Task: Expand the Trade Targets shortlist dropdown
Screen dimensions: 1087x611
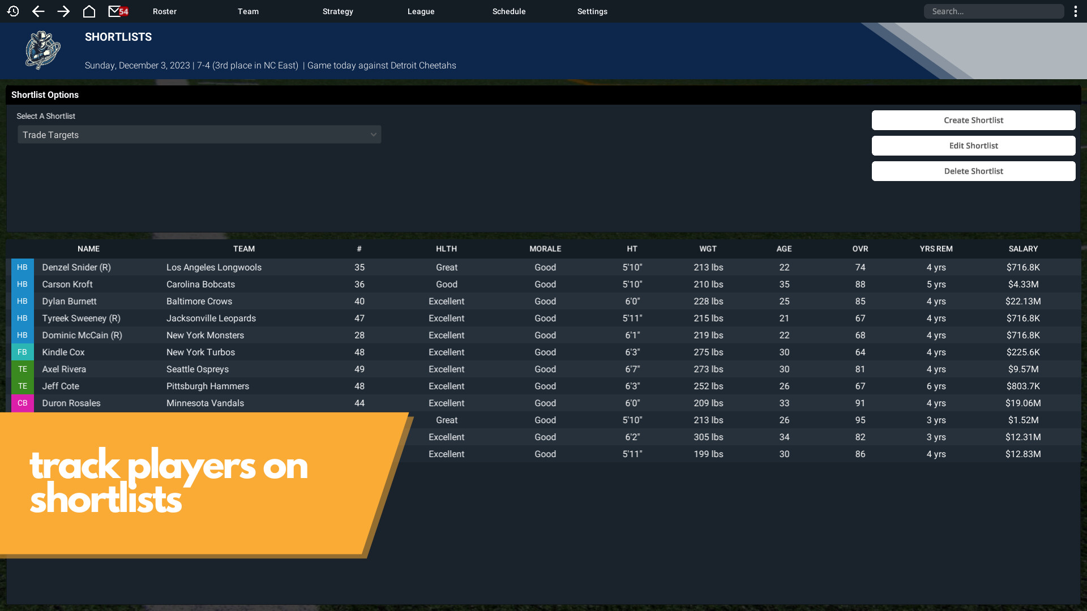Action: (x=199, y=135)
